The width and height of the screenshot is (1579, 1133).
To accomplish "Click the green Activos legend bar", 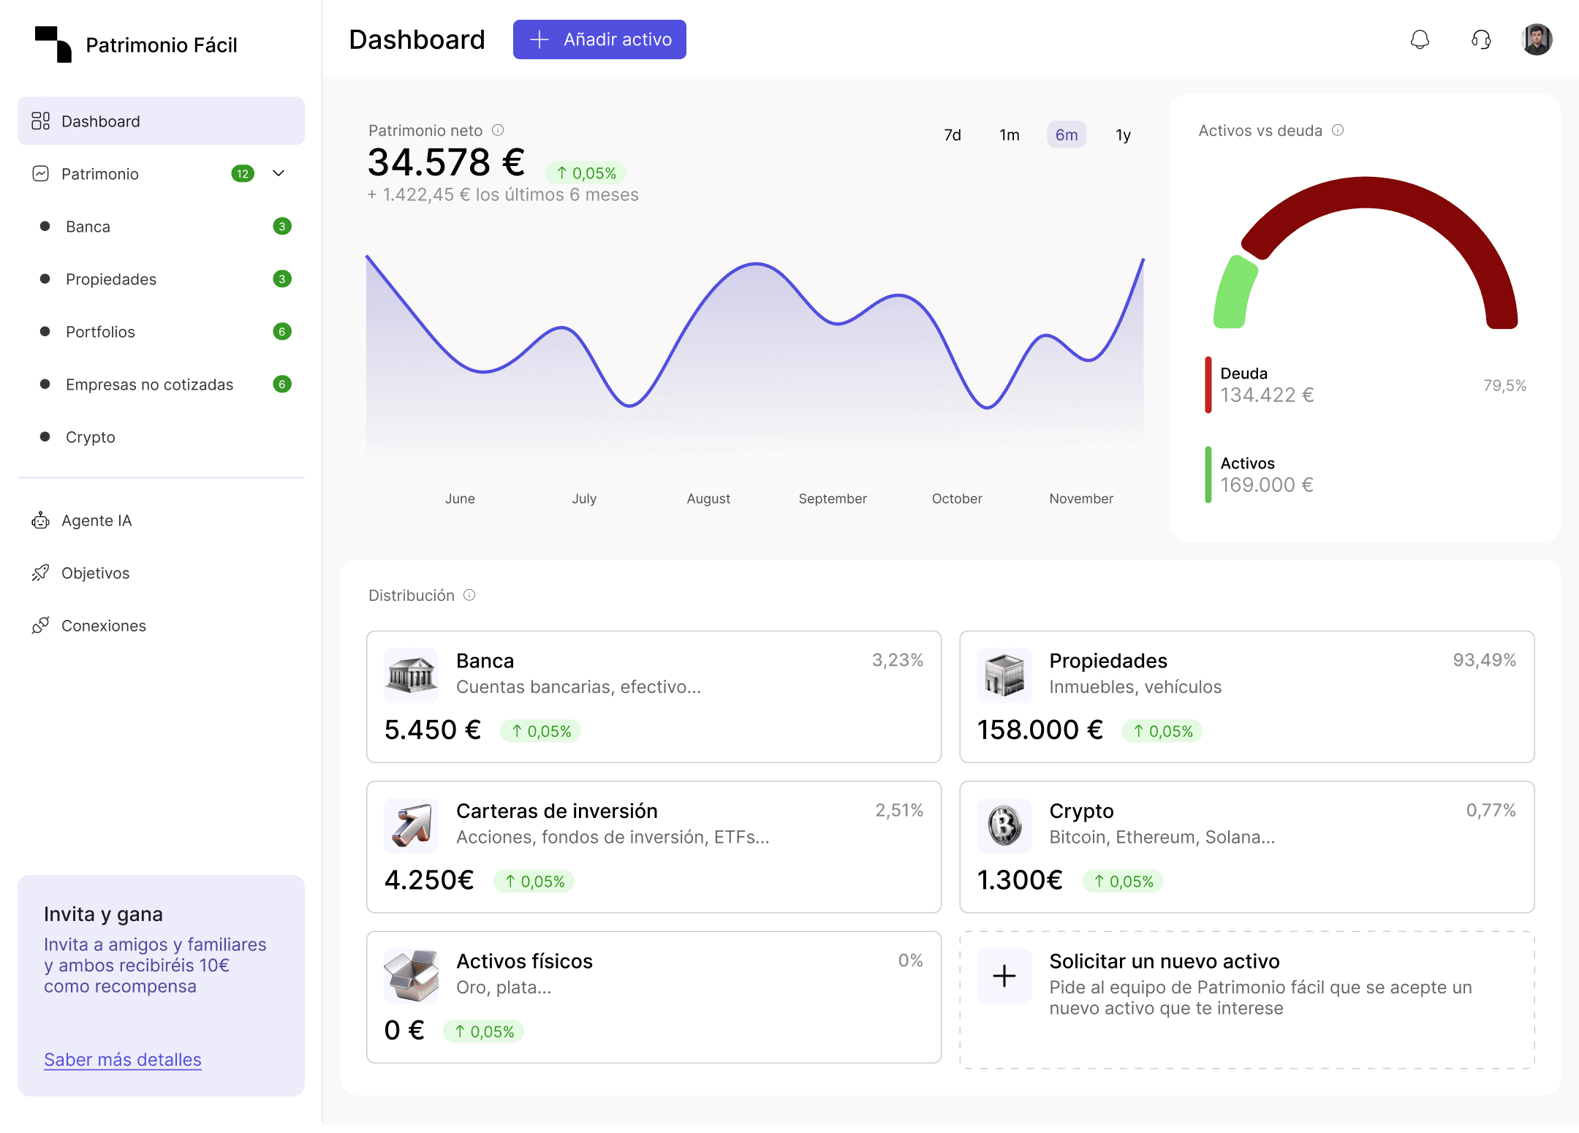I will (x=1208, y=474).
